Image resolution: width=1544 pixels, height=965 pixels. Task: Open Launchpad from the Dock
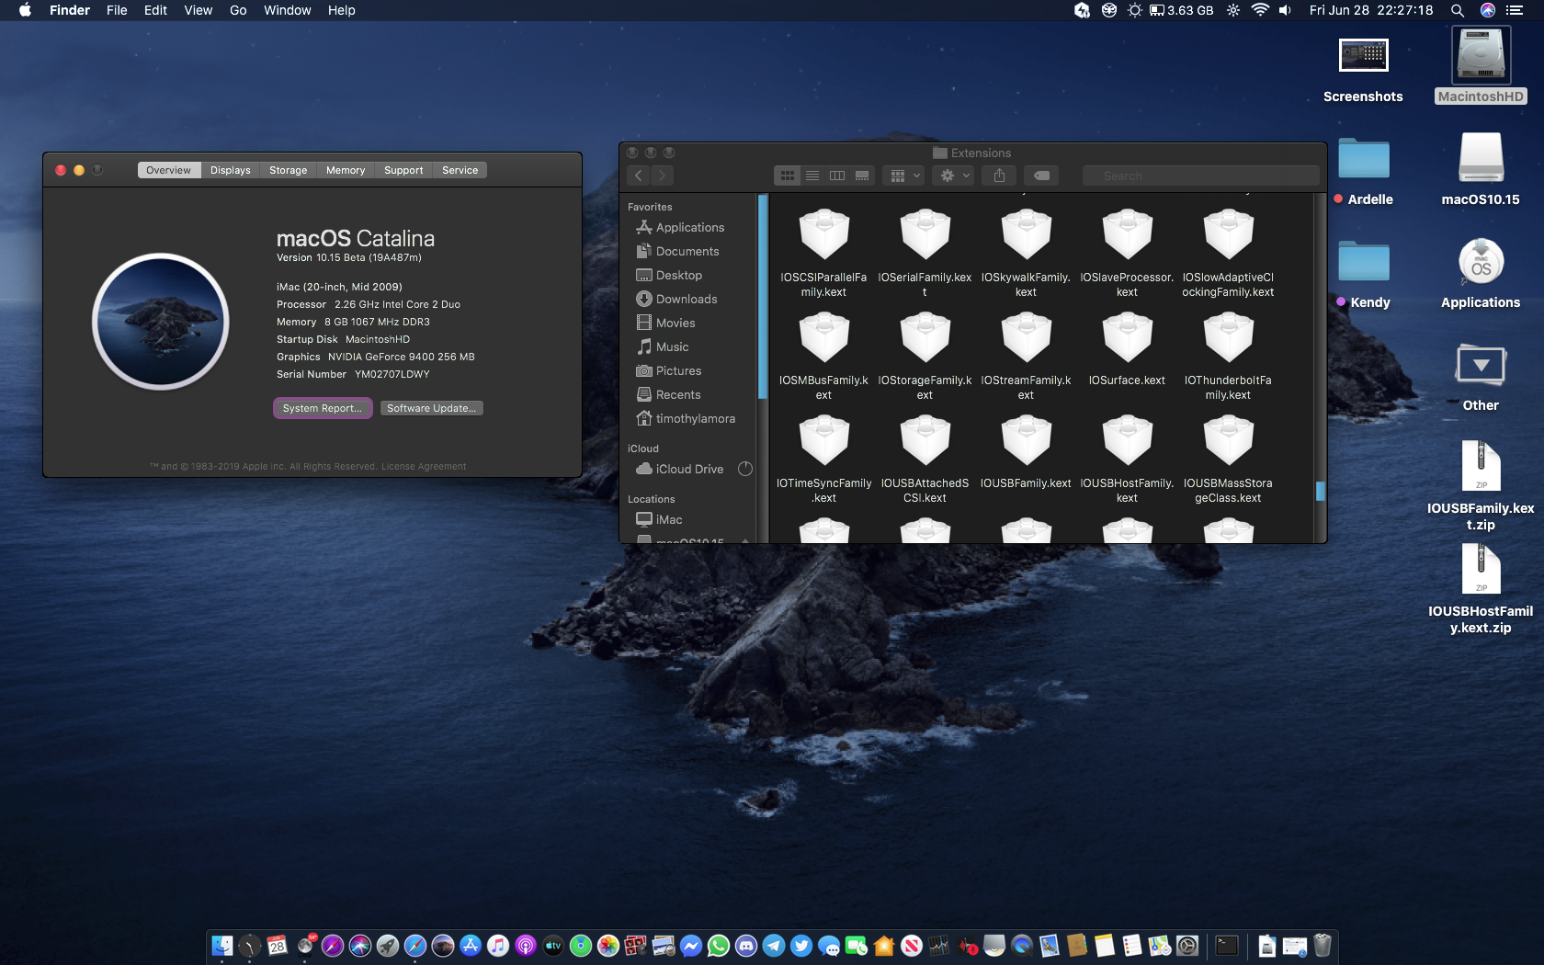(x=388, y=945)
